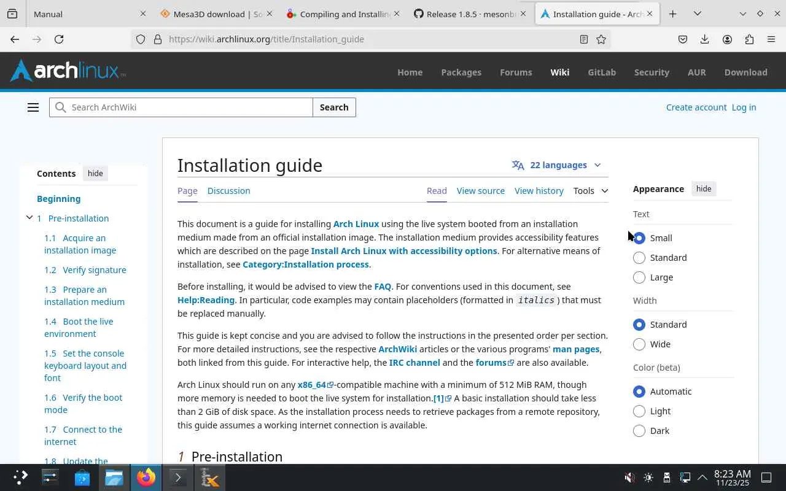786x491 pixels.
Task: Click the browser reload button
Action: tap(59, 39)
